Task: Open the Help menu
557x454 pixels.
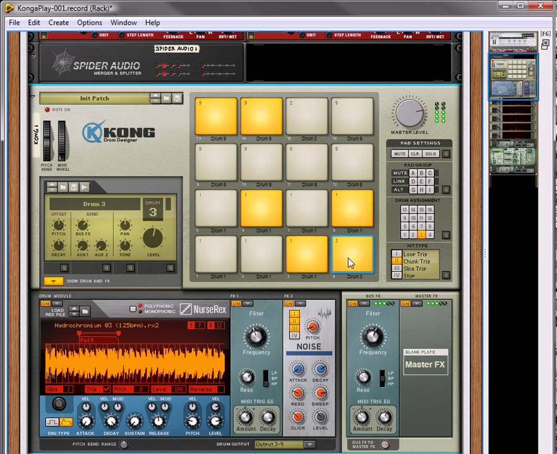Action: point(152,23)
